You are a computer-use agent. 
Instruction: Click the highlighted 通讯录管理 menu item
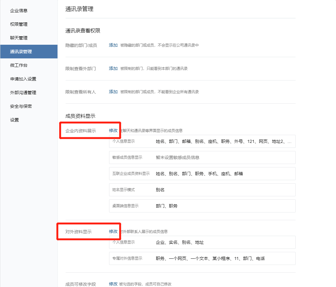[x=21, y=52]
